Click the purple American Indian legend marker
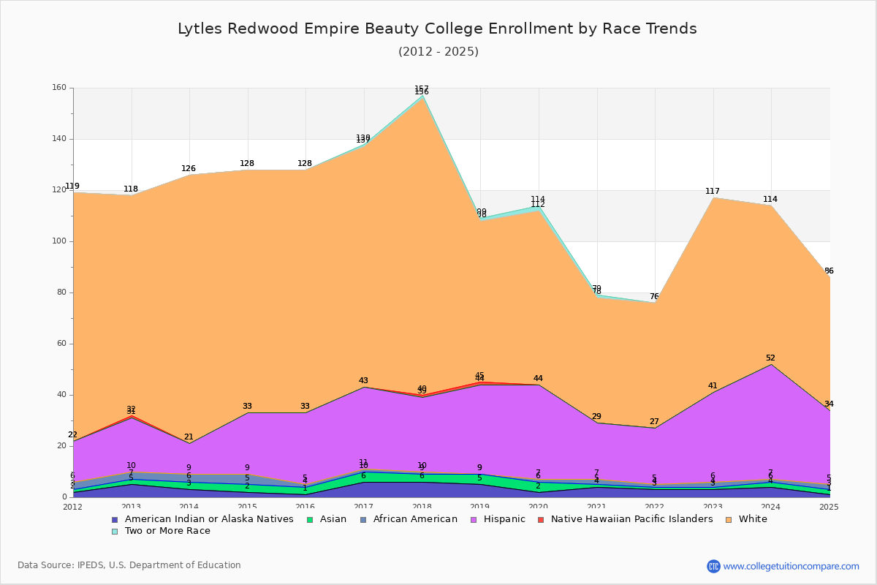 coord(115,519)
